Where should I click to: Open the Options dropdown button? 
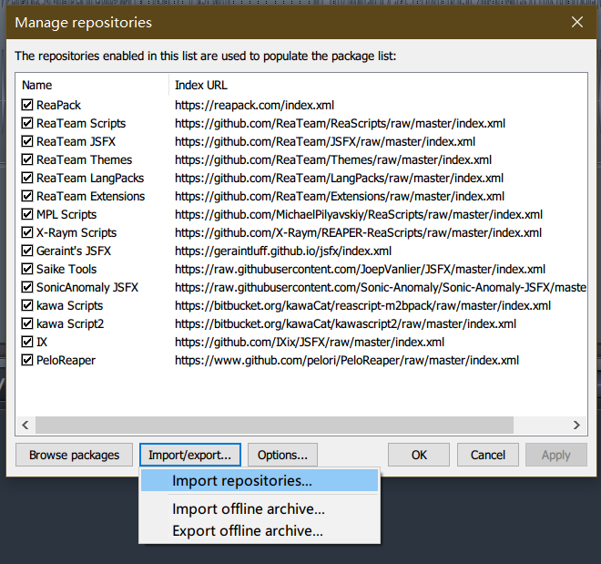pyautogui.click(x=281, y=455)
